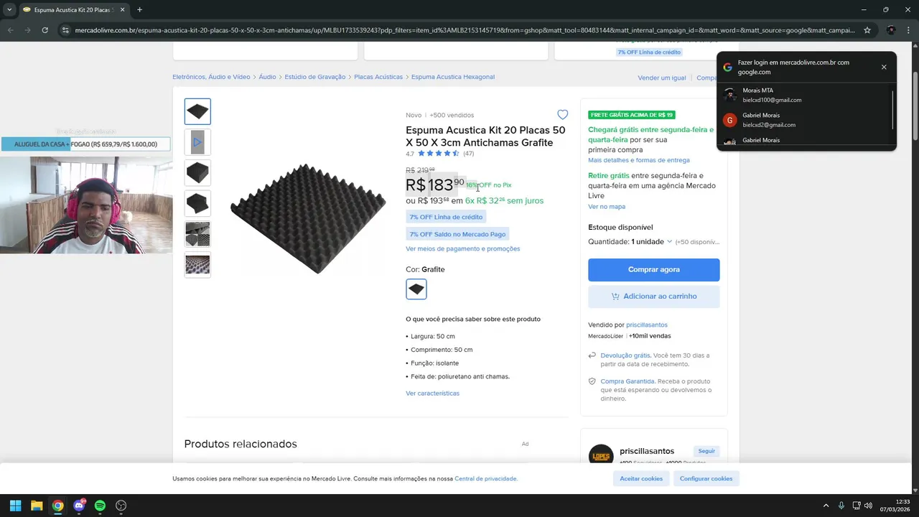Select sixth product thumbnail of foam texture

click(197, 265)
